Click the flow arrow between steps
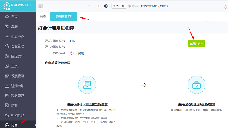 point(144,85)
